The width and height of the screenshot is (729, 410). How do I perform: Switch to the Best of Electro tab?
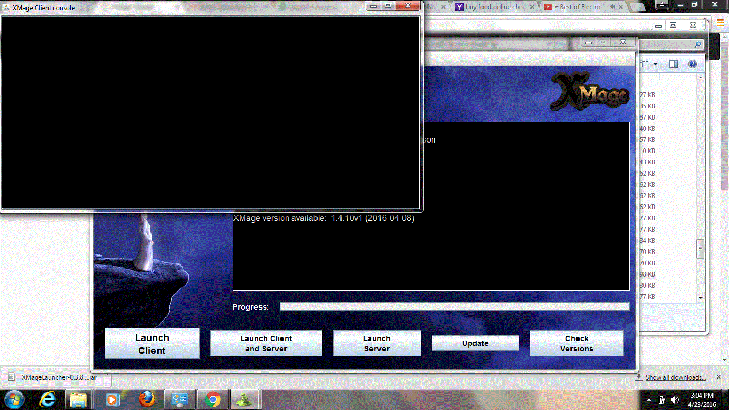584,7
